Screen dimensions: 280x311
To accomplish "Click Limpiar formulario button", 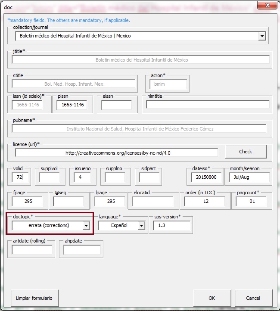I will 34,298.
